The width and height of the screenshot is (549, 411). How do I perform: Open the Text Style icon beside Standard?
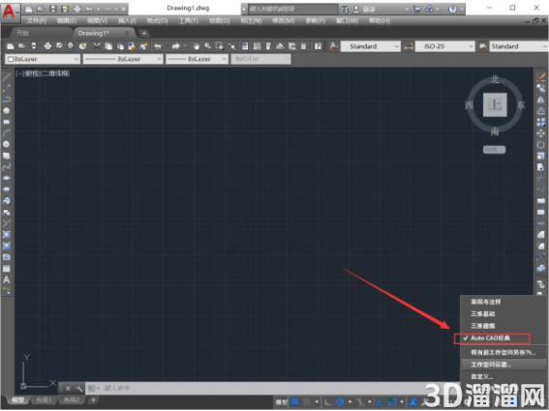(333, 45)
